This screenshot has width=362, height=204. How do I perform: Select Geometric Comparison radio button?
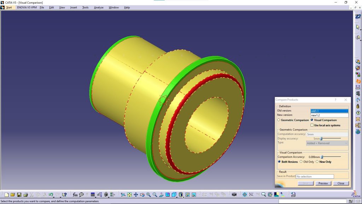279,120
